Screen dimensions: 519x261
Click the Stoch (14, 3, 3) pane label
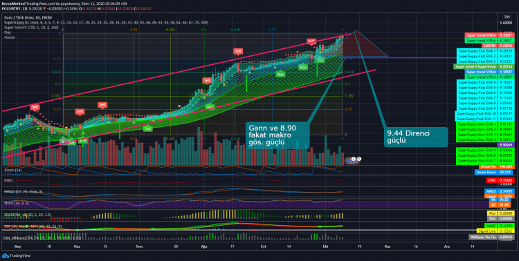16,203
